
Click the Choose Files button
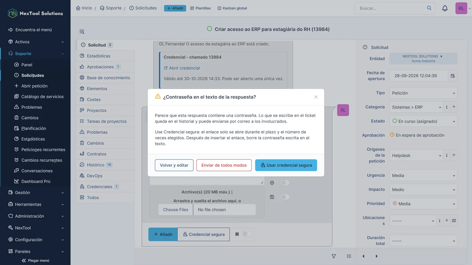click(176, 210)
